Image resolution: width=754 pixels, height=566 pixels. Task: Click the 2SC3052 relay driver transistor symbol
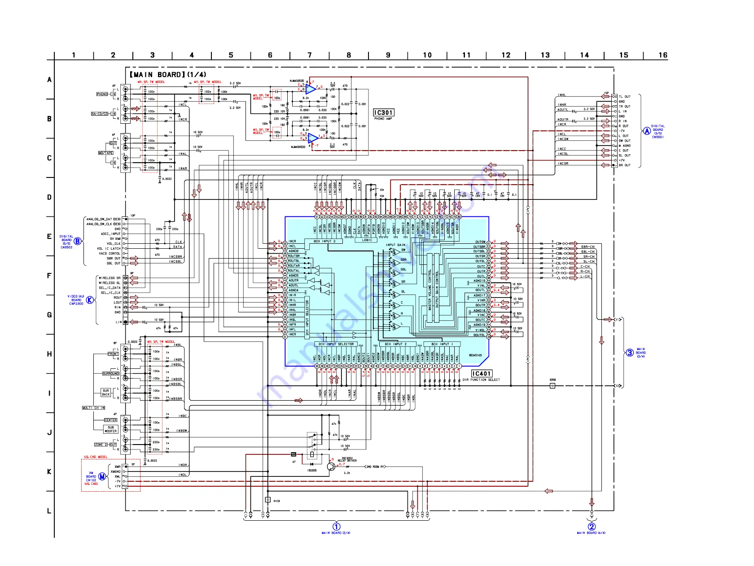tap(331, 466)
